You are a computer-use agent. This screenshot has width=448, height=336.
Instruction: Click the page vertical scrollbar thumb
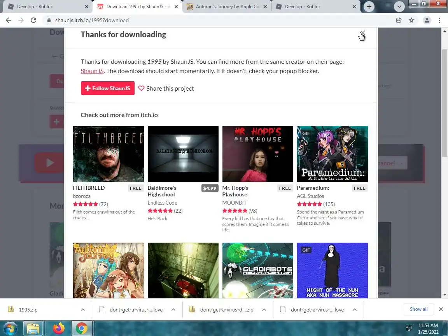pos(444,103)
